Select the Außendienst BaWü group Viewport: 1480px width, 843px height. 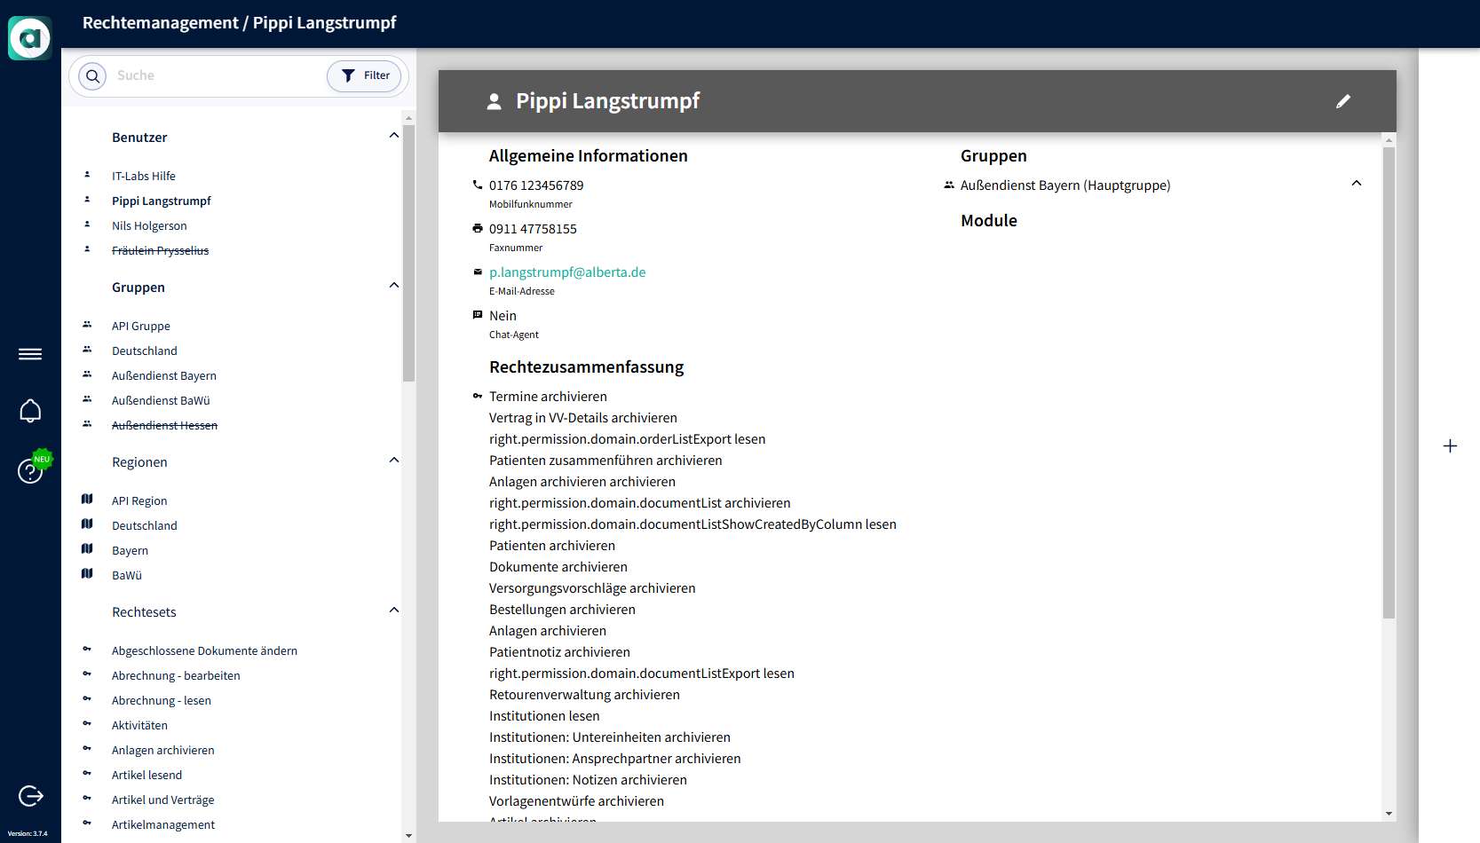(x=161, y=401)
